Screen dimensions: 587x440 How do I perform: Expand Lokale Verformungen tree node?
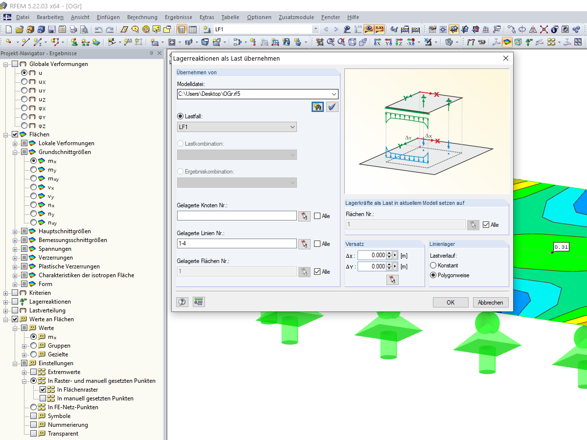15,143
